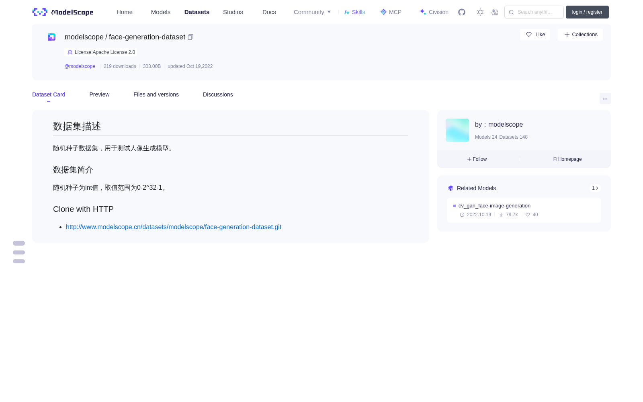643x402 pixels.
Task: Click the plus icon on Follow
Action: pos(469,159)
